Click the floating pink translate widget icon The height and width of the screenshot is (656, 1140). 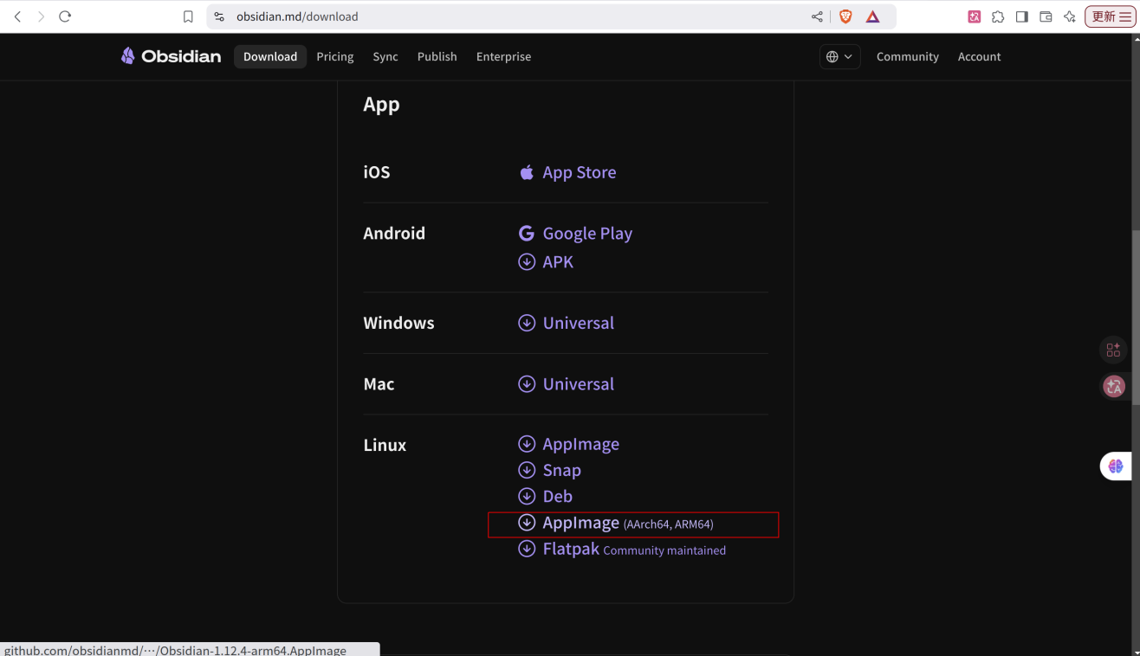(1114, 387)
